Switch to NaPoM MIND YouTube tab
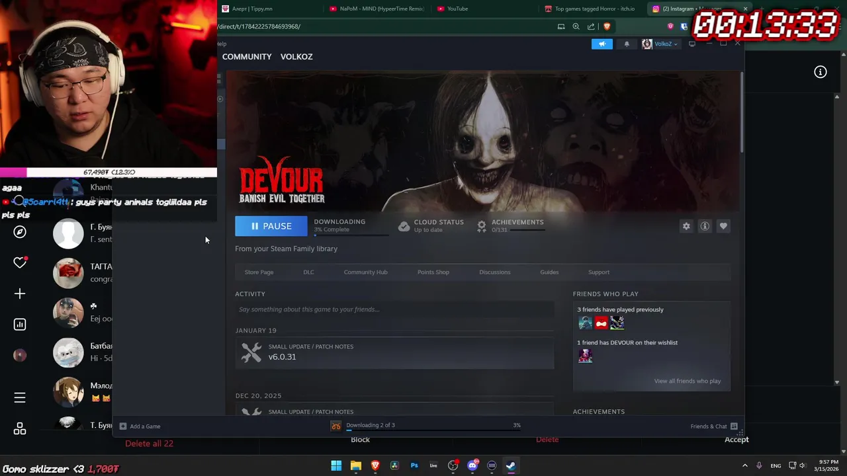Viewport: 847px width, 476px height. (x=377, y=9)
